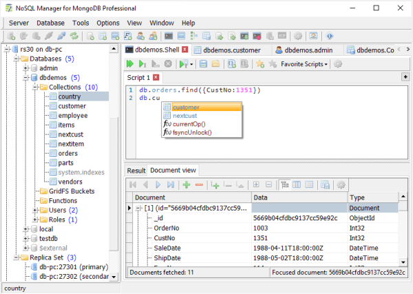
Task: Expand the Roles folder node
Action: pyautogui.click(x=35, y=220)
